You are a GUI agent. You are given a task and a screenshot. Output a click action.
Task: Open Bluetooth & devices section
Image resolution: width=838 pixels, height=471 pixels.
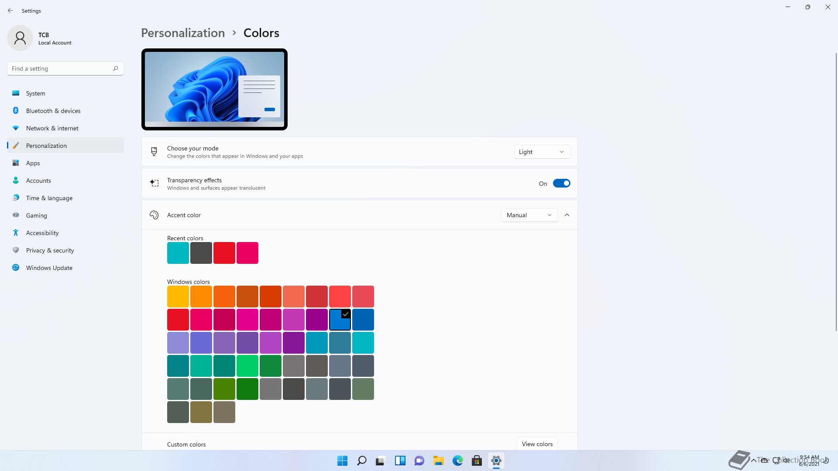tap(53, 111)
